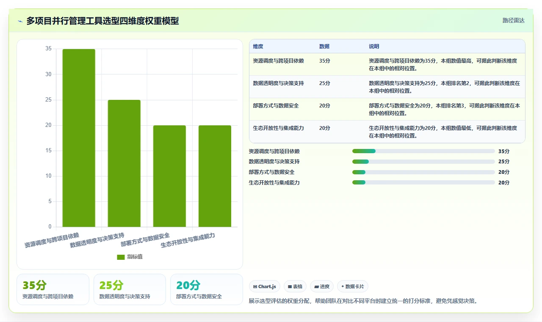Click the page title 多项目并行管理工具选型四维度权重模型
Screen dimensions: 542x322
tap(102, 21)
